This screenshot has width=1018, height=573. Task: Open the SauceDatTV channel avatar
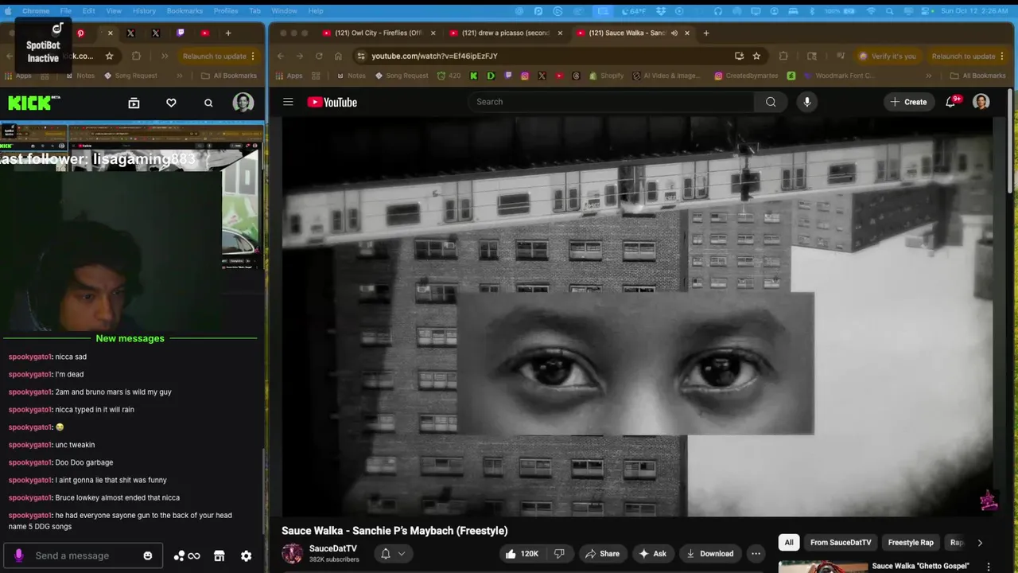click(293, 554)
